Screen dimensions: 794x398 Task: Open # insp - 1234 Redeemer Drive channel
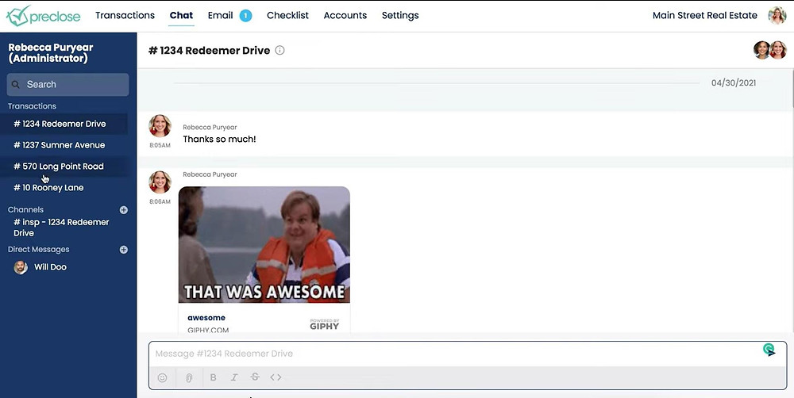tap(61, 228)
